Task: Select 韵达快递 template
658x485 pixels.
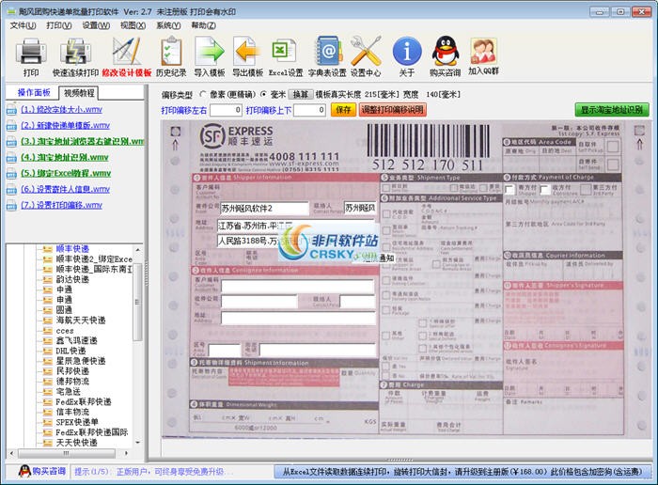Action: coord(72,279)
